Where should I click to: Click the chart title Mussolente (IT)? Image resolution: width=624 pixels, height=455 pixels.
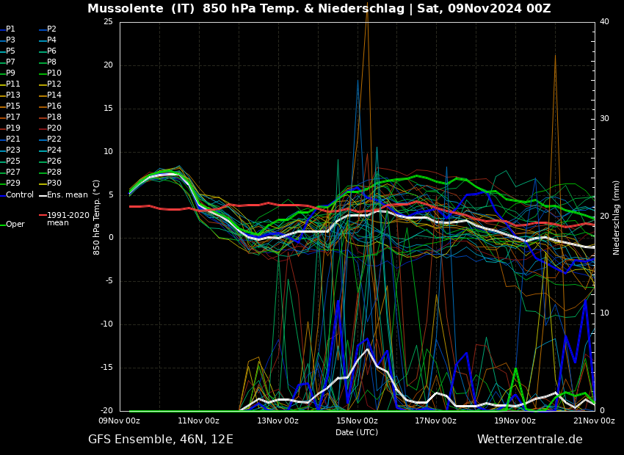[143, 8]
